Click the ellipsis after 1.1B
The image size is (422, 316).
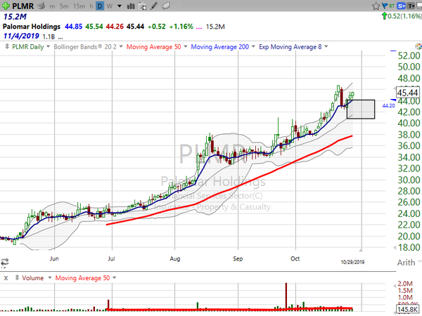pyautogui.click(x=60, y=37)
